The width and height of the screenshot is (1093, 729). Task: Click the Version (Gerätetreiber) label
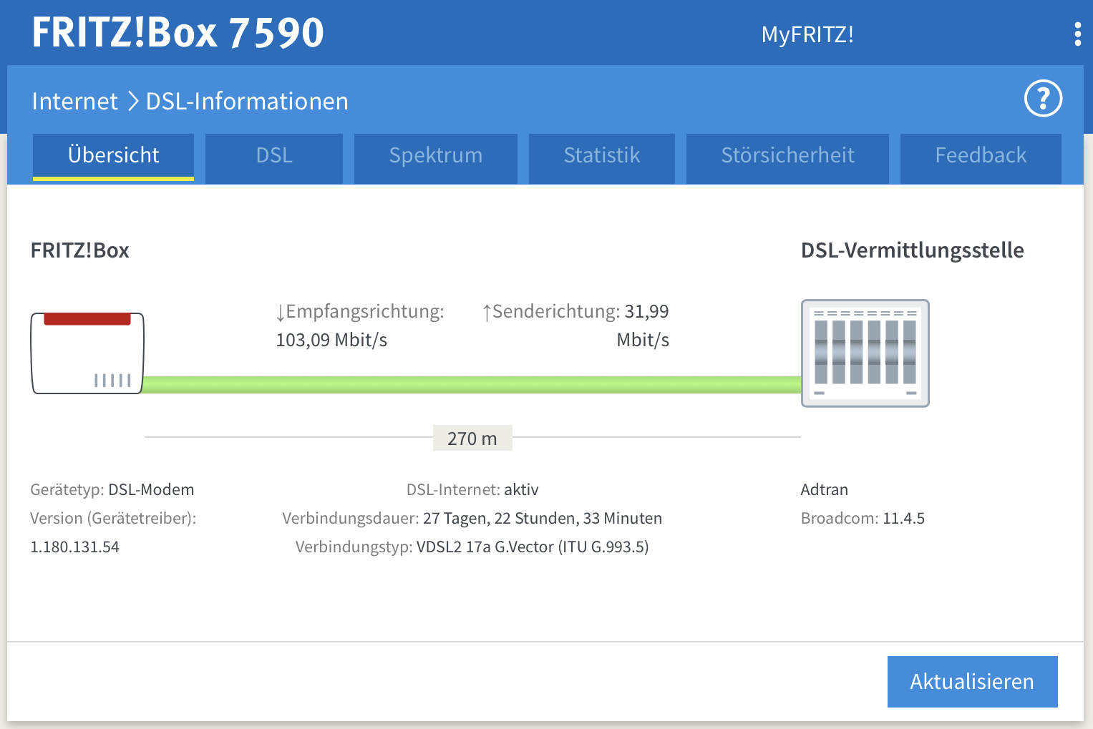point(113,519)
